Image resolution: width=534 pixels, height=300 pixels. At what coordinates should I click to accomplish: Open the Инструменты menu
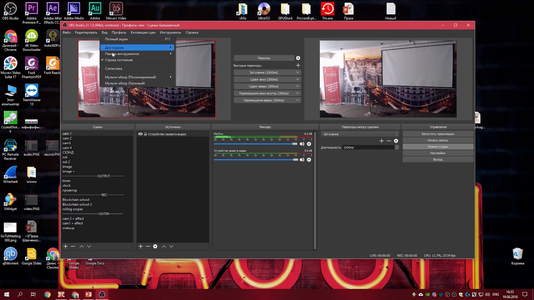[170, 32]
